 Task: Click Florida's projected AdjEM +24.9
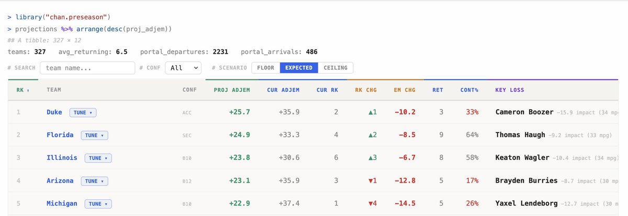[x=240, y=135]
